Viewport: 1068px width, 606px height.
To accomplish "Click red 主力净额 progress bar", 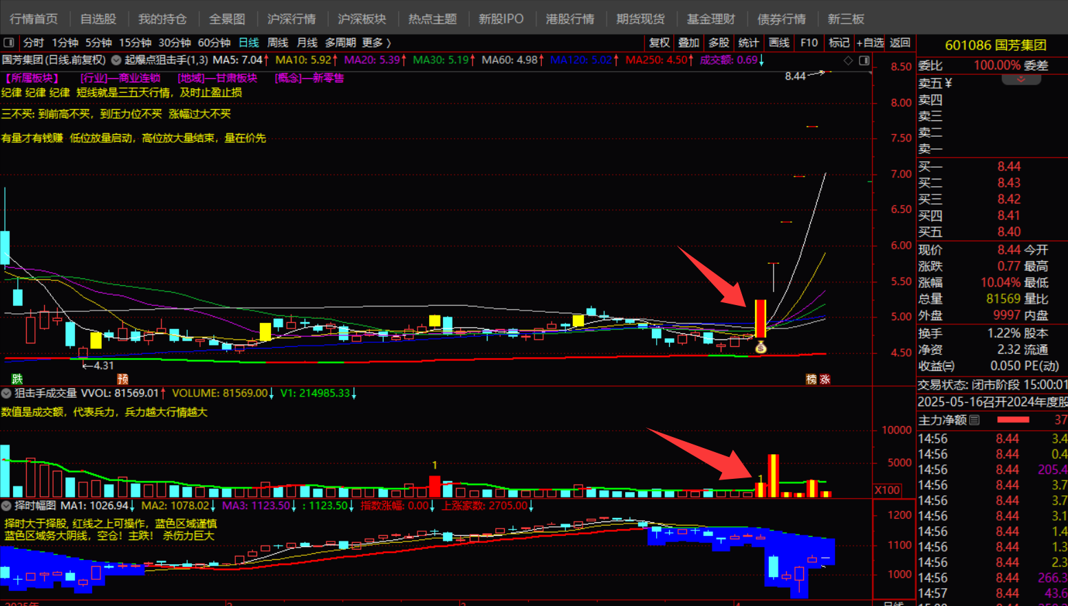I will point(1013,420).
